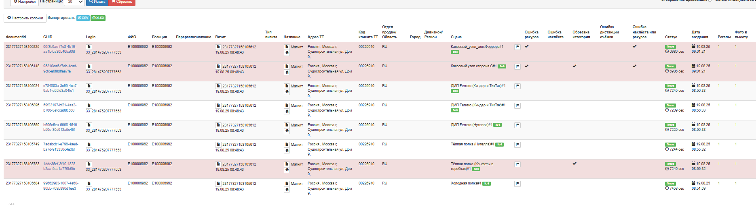The image size is (756, 205).
Task: Click the blue Искать search button
Action: 97,2
